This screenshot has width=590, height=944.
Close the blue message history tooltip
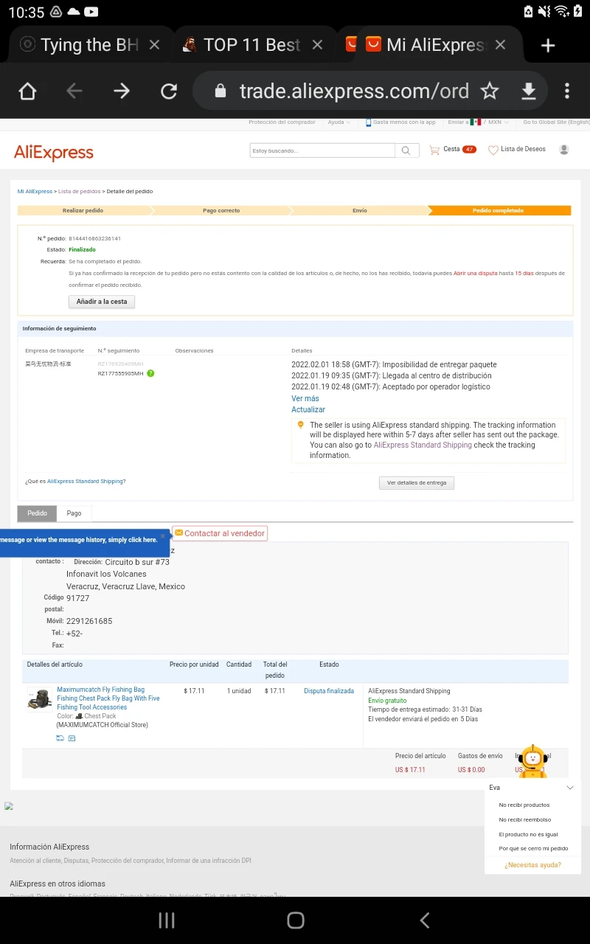pyautogui.click(x=163, y=536)
